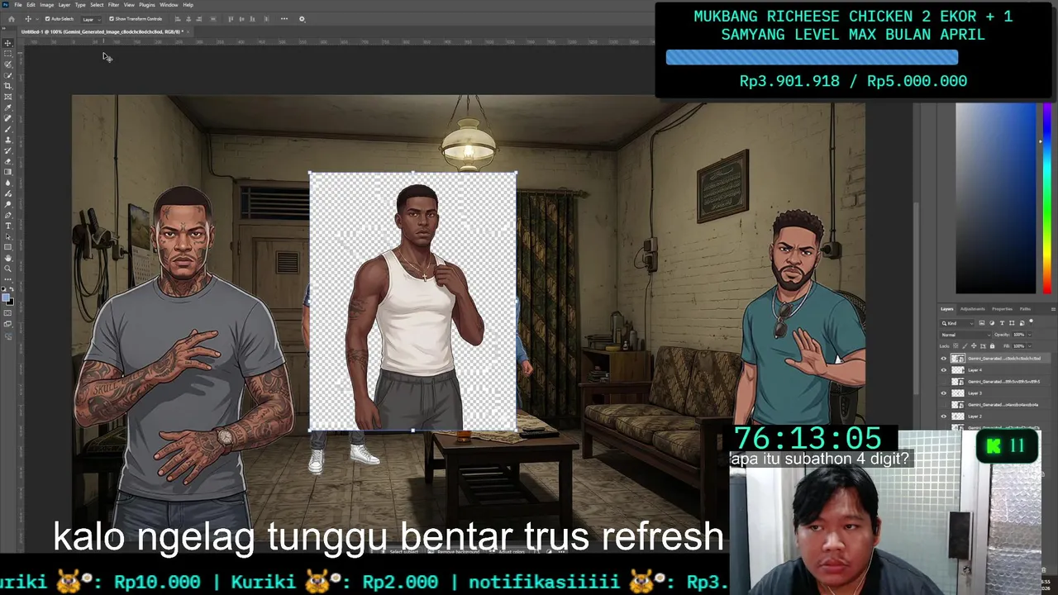This screenshot has width=1058, height=595.
Task: Click the Home icon in options bar
Action: click(12, 19)
